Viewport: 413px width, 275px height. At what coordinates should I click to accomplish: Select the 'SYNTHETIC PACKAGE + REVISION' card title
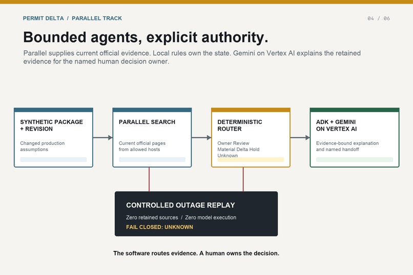pyautogui.click(x=51, y=125)
